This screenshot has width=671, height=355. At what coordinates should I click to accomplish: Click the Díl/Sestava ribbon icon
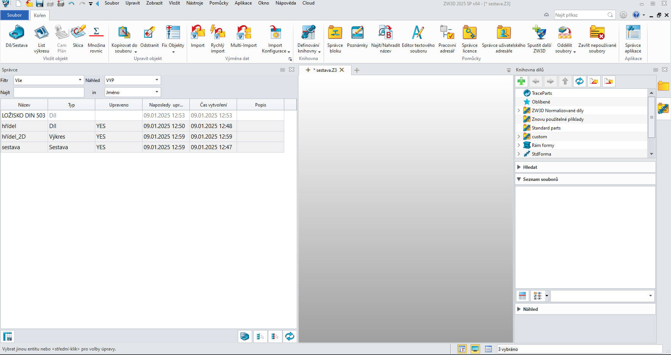pyautogui.click(x=17, y=37)
